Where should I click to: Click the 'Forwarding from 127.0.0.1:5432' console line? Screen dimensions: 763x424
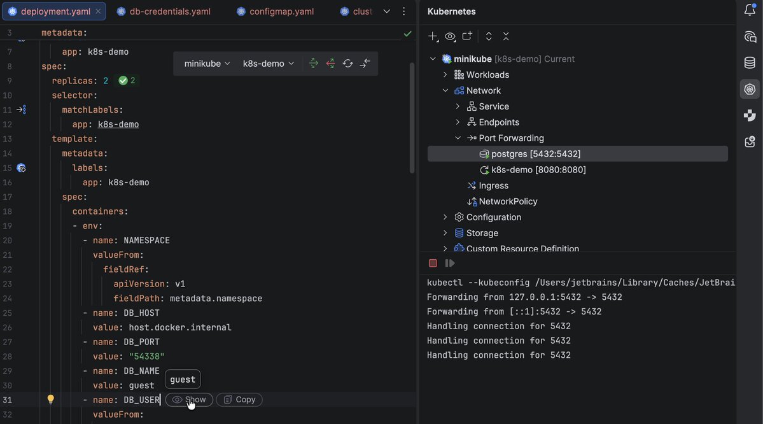[x=524, y=297]
